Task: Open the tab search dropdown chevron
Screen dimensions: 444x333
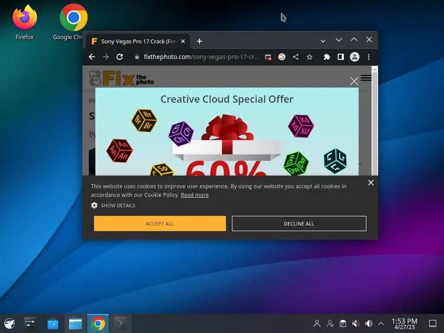Action: [x=323, y=41]
